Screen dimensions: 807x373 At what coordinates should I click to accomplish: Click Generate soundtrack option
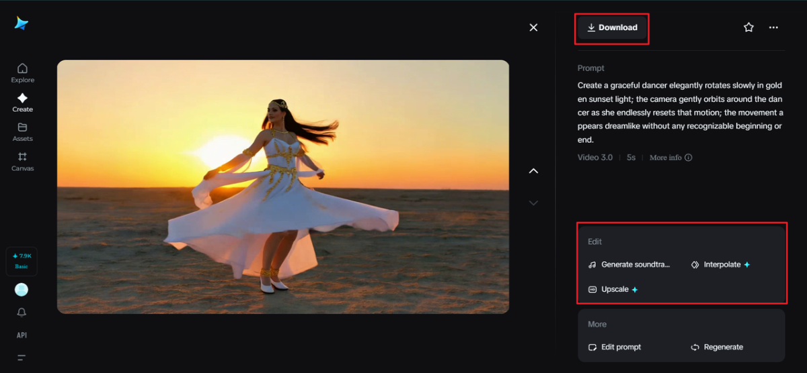pyautogui.click(x=629, y=265)
